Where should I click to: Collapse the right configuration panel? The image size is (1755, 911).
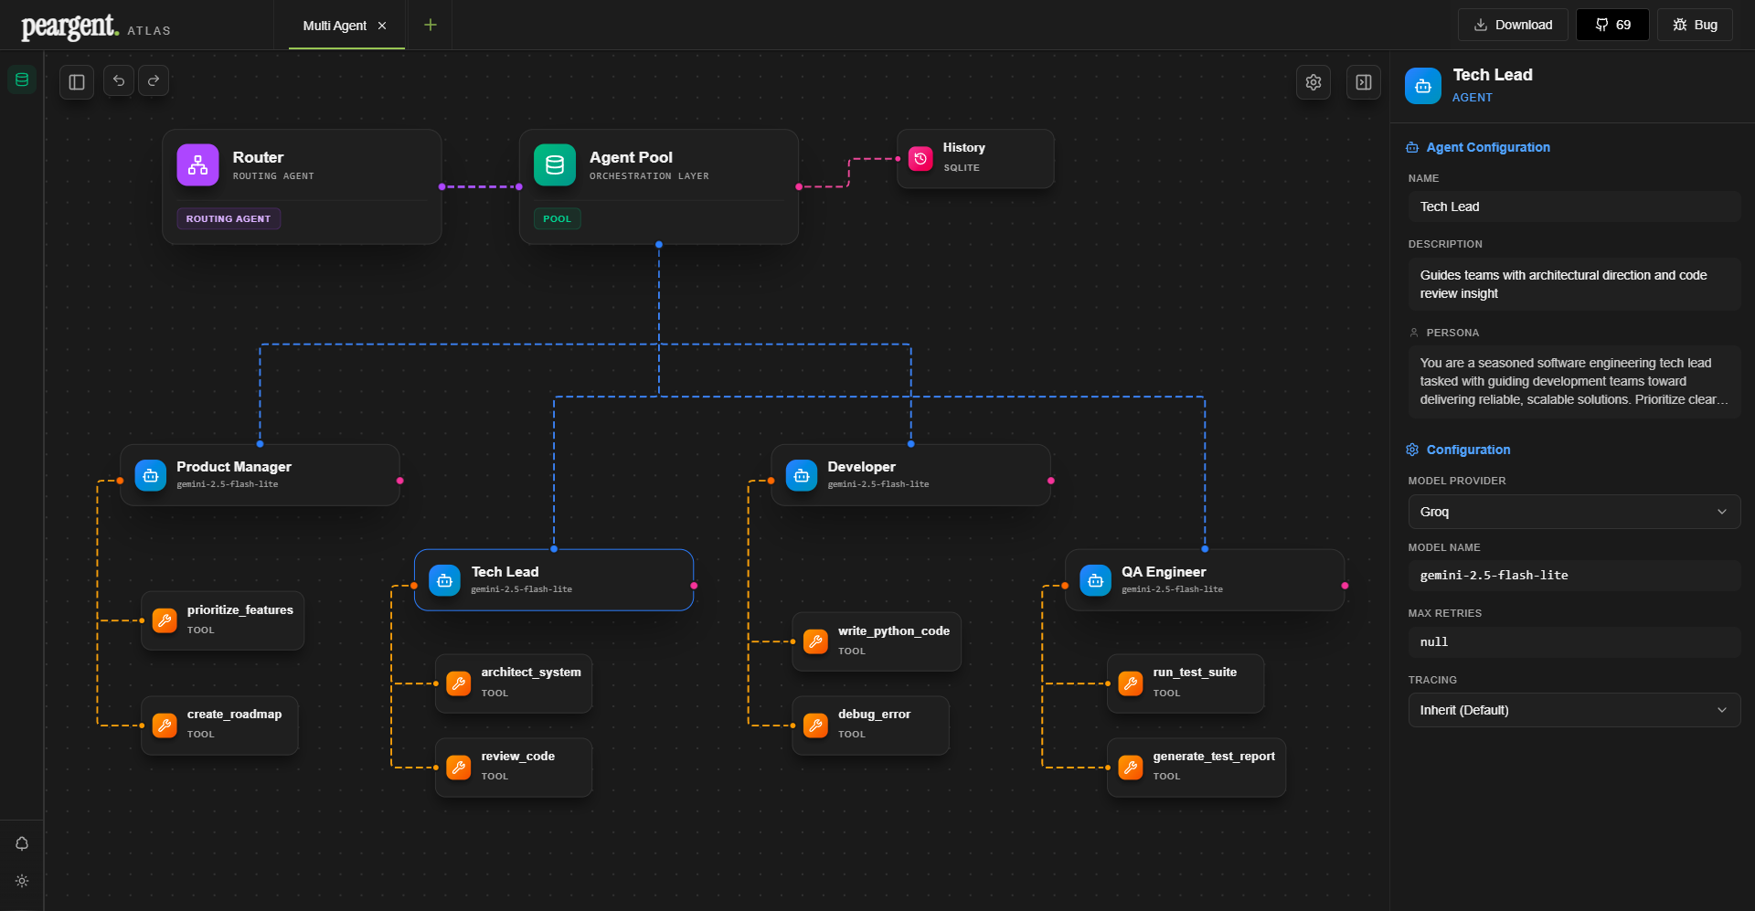[1363, 81]
